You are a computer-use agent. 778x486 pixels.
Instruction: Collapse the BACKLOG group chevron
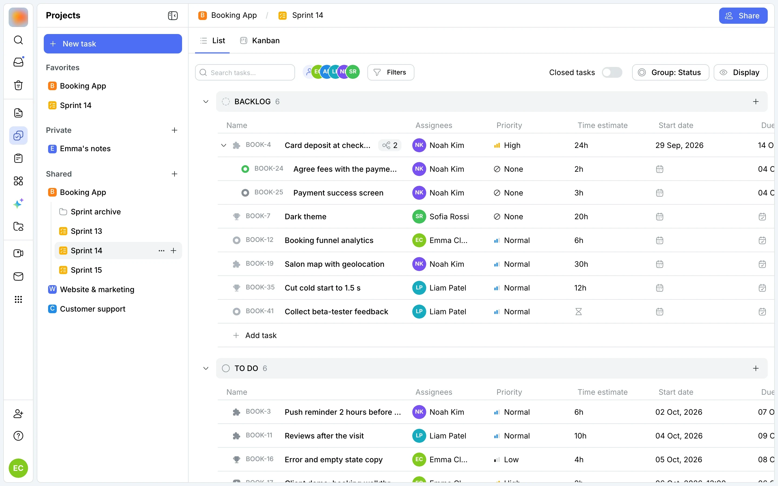pyautogui.click(x=206, y=102)
